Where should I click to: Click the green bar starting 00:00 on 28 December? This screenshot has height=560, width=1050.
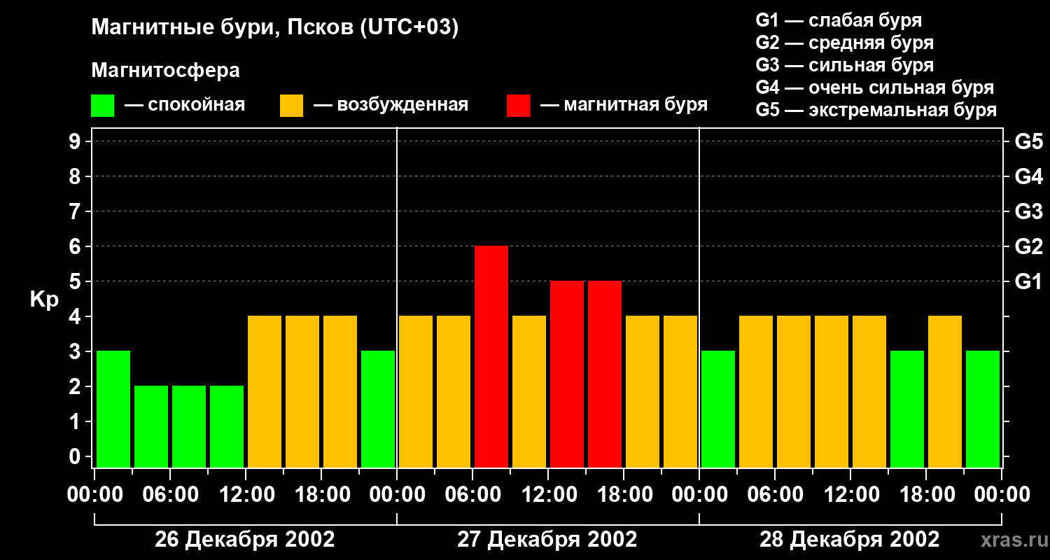point(718,409)
